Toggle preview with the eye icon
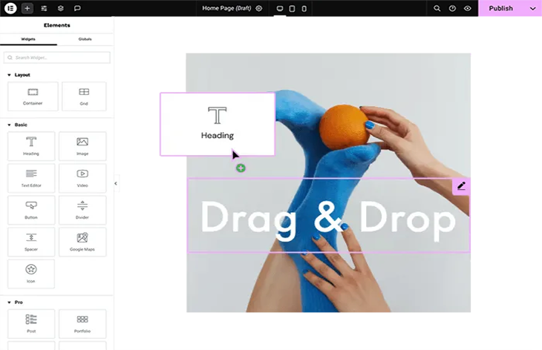Viewport: 542px width, 350px height. pos(468,8)
